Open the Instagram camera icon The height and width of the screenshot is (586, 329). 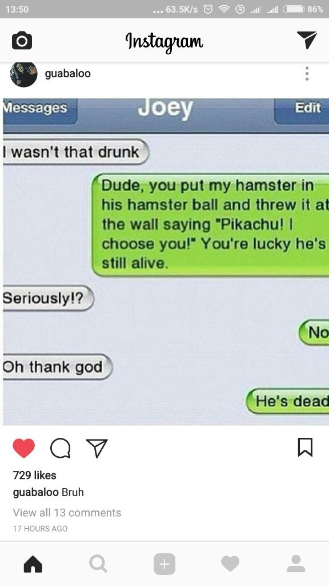[22, 41]
